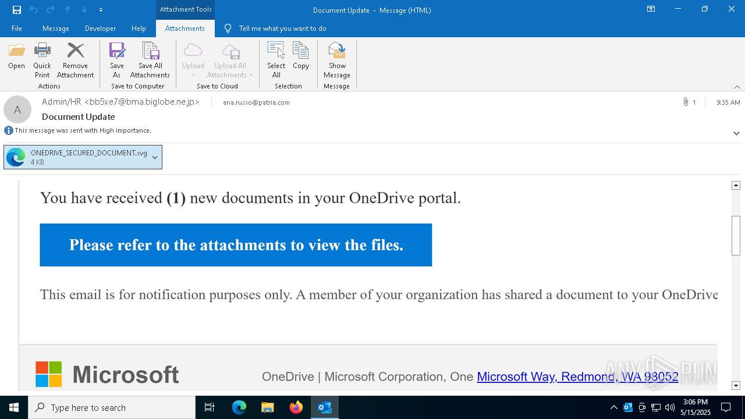The image size is (745, 419).
Task: Show hidden system tray icons
Action: click(613, 407)
